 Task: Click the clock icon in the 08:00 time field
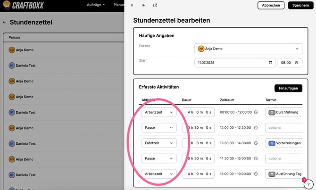[x=297, y=63]
